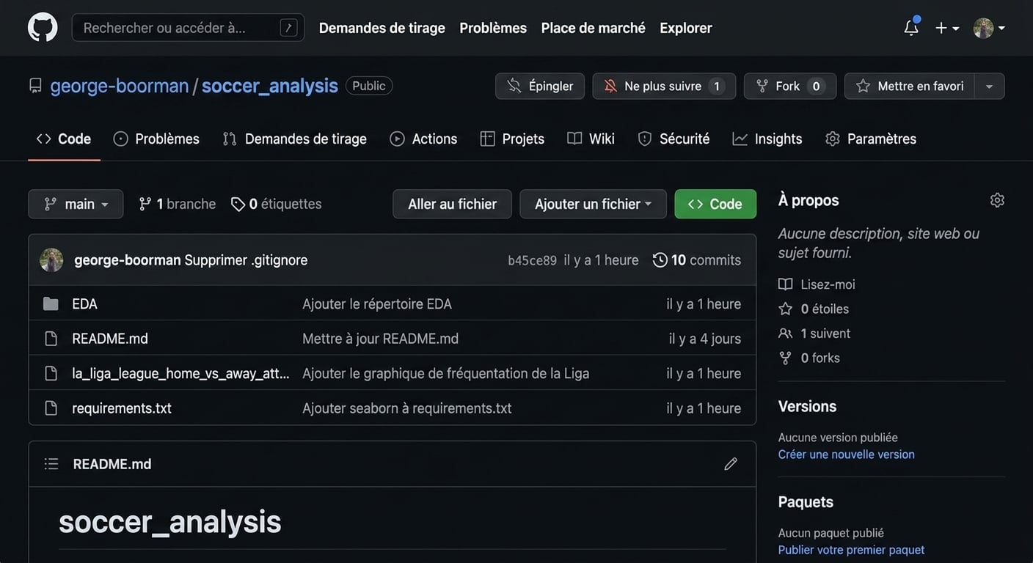Open george-boorman commit author link
1033x563 pixels.
pos(128,260)
